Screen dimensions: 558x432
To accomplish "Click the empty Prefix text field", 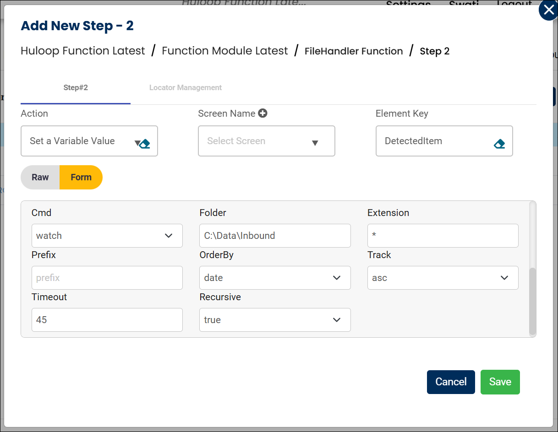I will click(x=107, y=278).
